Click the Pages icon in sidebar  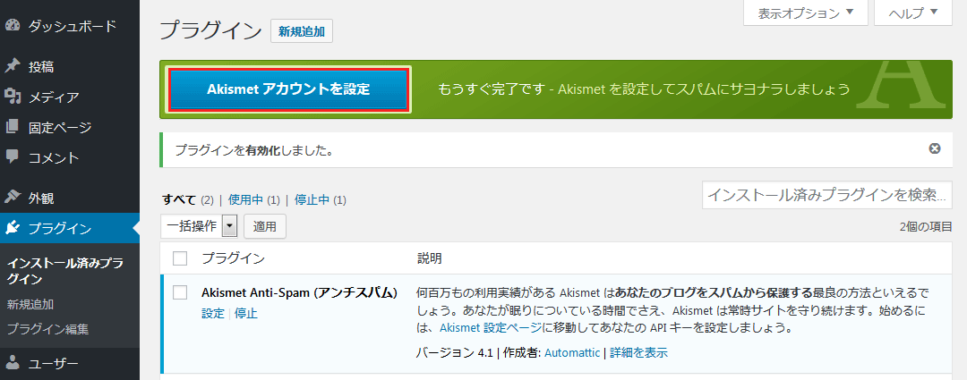pyautogui.click(x=13, y=127)
